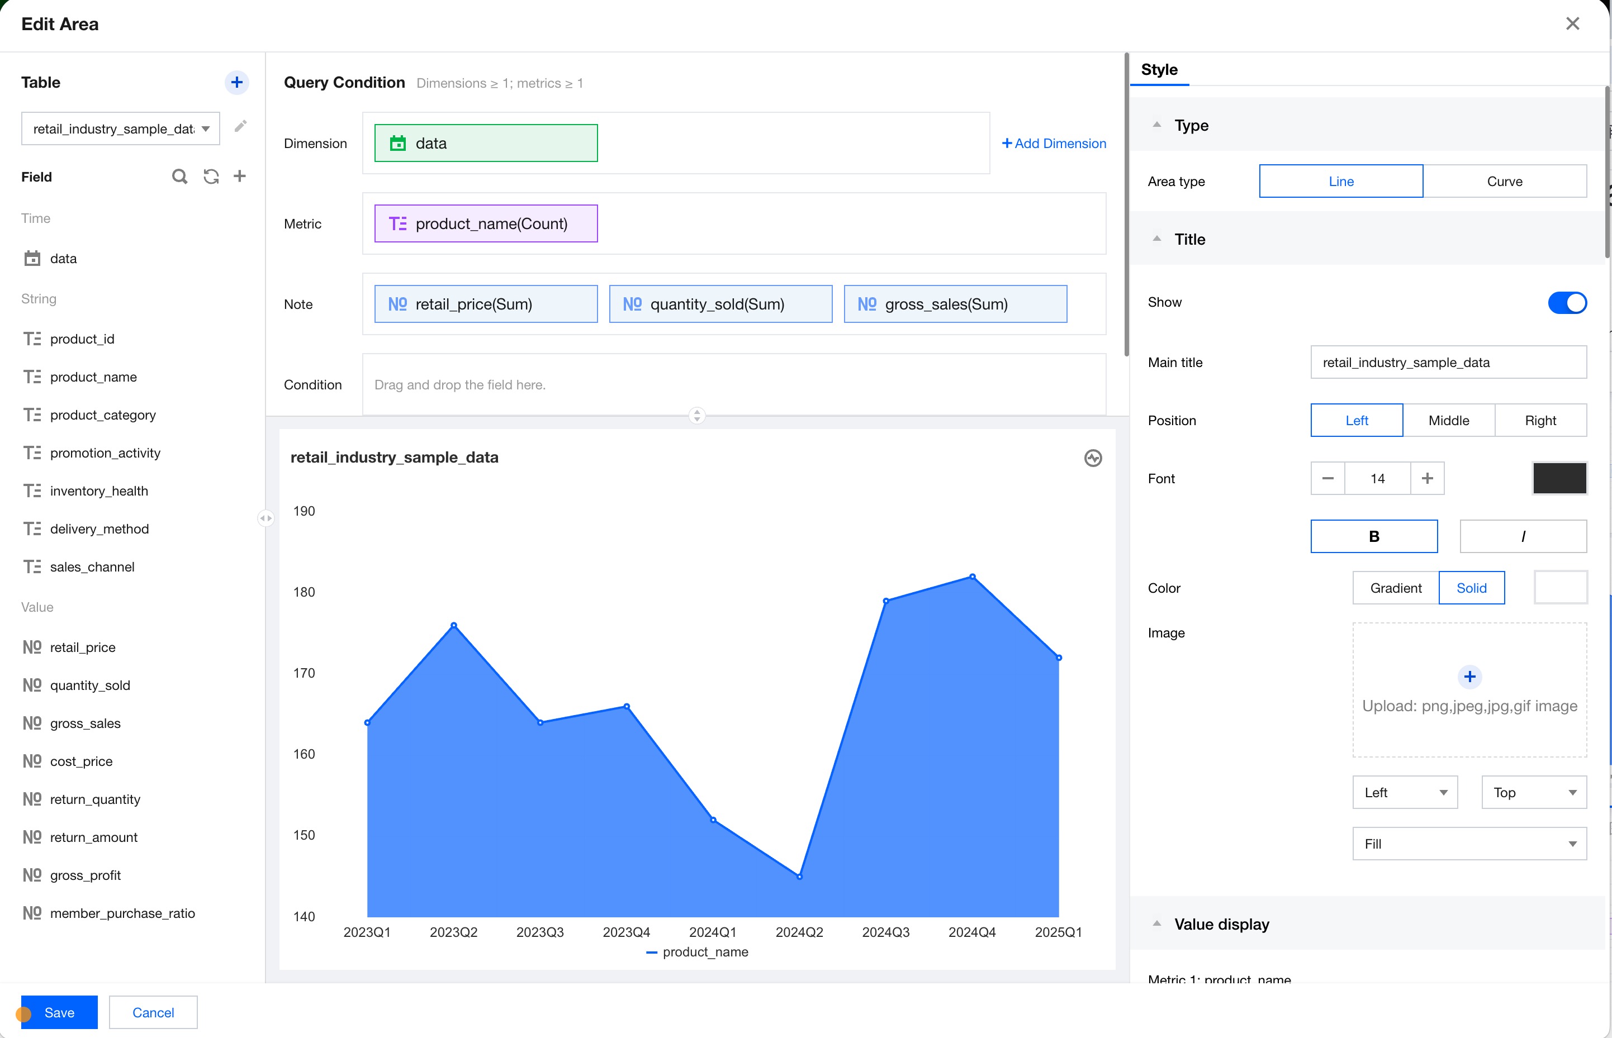Switch to the Style tab
The width and height of the screenshot is (1612, 1038).
(1159, 69)
